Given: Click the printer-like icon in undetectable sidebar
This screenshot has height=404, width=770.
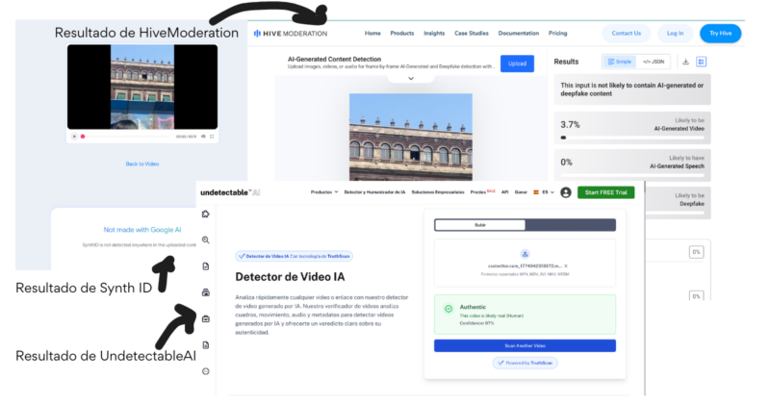Looking at the screenshot, I should [x=206, y=292].
